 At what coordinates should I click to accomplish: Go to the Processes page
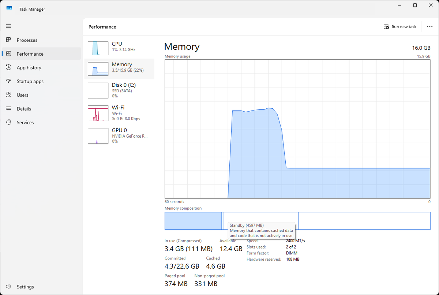click(x=41, y=40)
